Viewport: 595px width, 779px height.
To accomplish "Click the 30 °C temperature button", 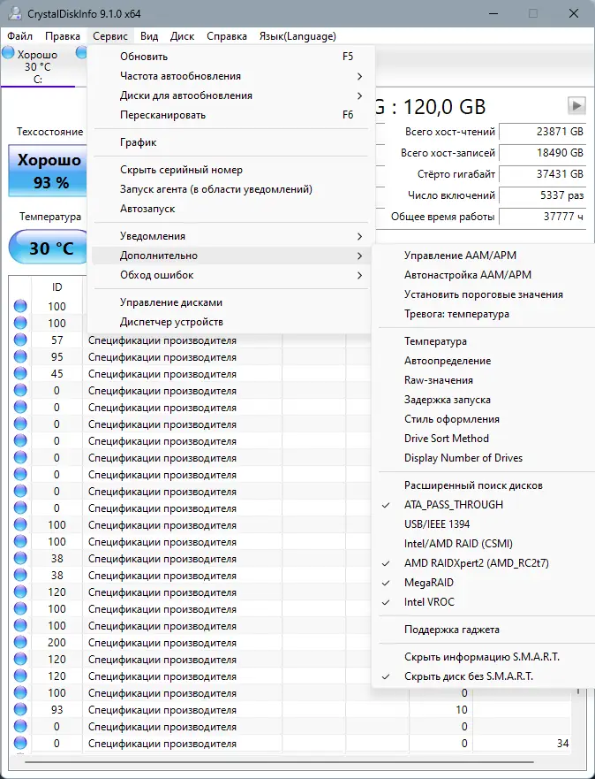I will click(x=50, y=248).
